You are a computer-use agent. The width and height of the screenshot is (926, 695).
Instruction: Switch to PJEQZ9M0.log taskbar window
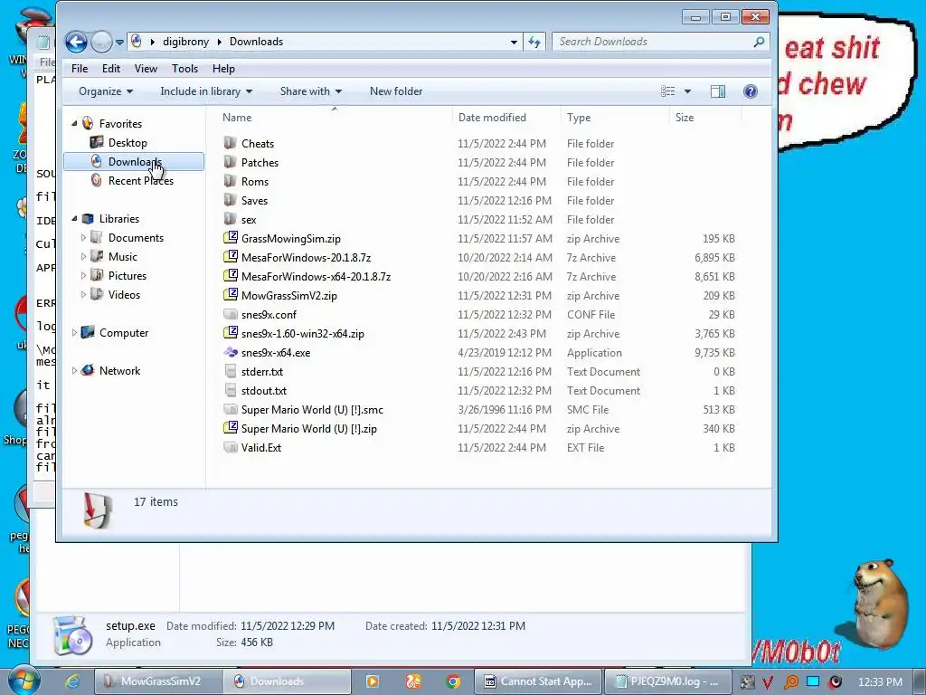point(667,681)
